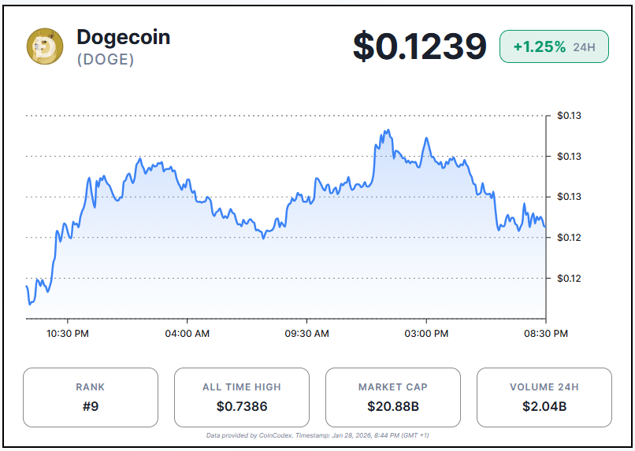
Task: Click the 08:30 PM time axis label
Action: 547,334
